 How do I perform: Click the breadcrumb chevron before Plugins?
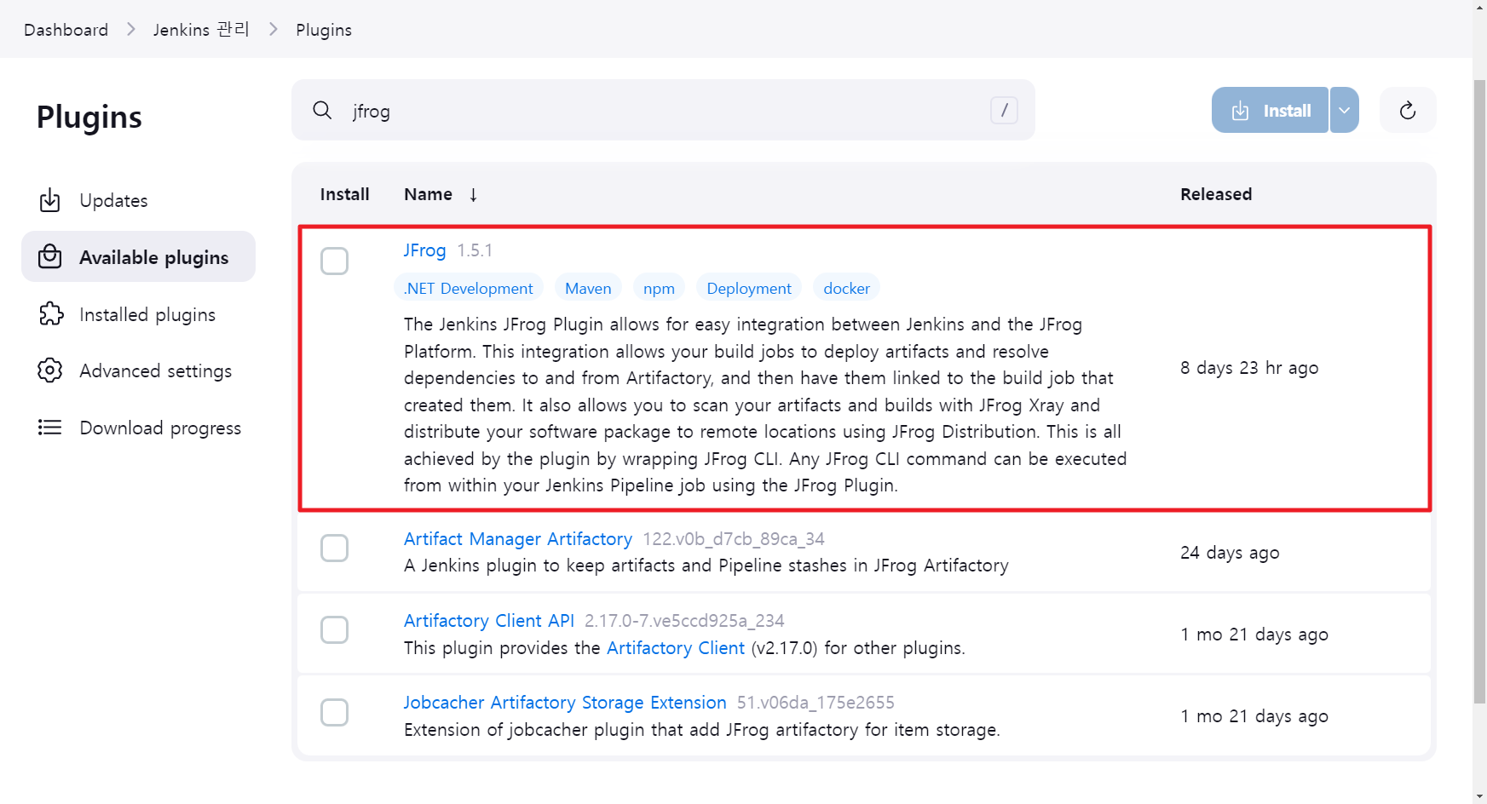pyautogui.click(x=273, y=30)
